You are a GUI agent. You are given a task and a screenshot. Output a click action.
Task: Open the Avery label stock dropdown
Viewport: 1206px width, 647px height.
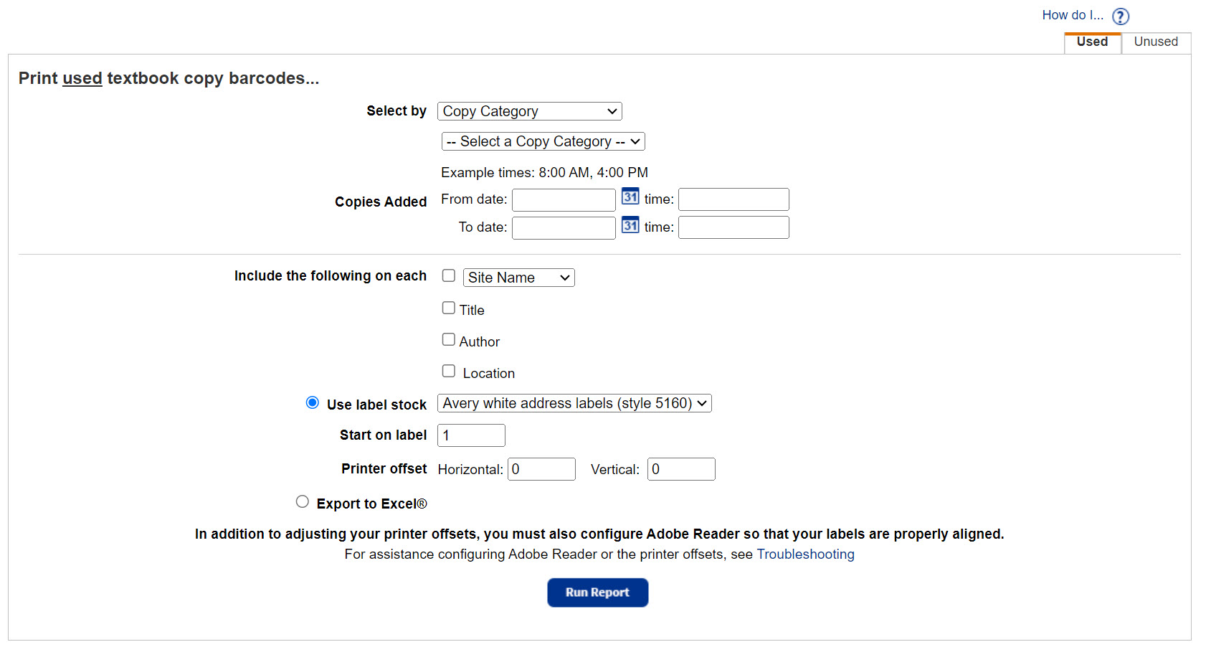pos(574,403)
